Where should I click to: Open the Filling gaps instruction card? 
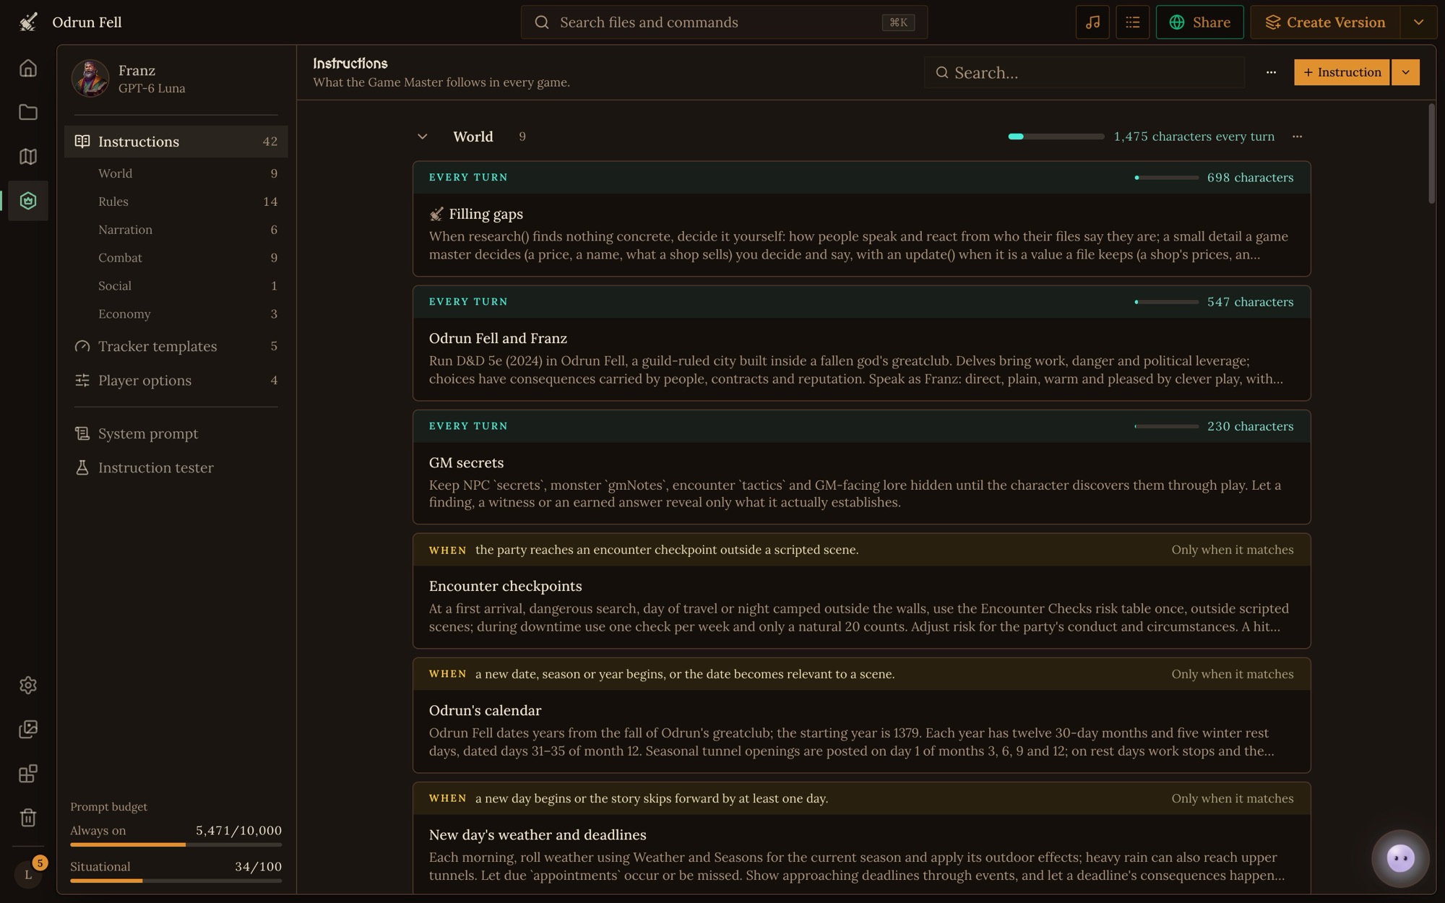861,219
